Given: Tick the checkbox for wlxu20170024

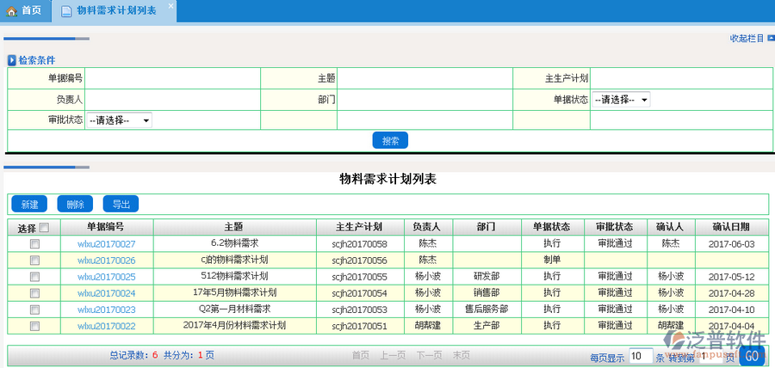Looking at the screenshot, I should [x=34, y=293].
